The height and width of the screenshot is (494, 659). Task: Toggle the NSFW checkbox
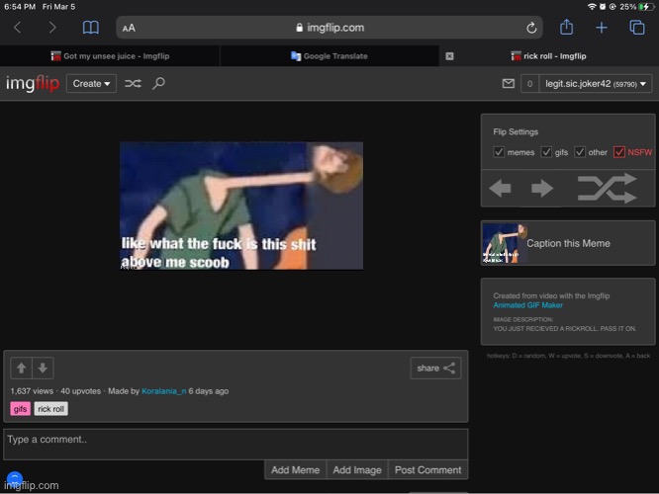point(619,152)
